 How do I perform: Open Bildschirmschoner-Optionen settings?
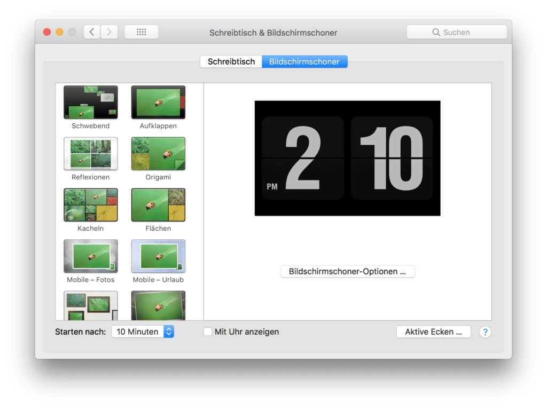pos(347,271)
